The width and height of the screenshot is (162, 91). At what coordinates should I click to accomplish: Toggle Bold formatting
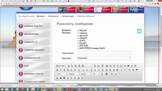57,70
